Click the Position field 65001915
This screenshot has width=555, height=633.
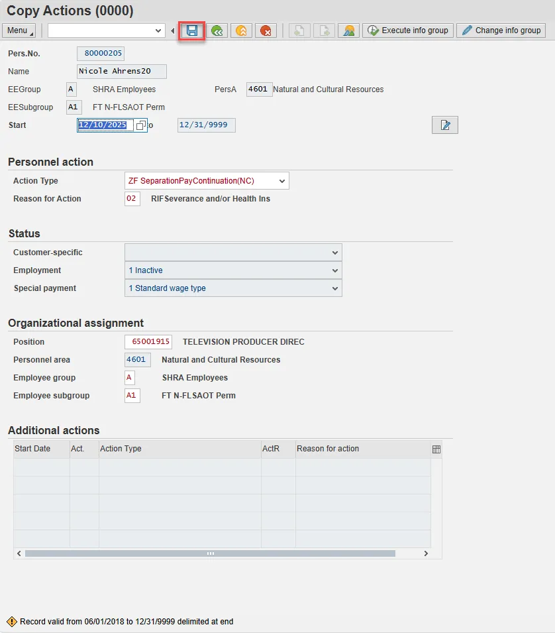pos(148,342)
